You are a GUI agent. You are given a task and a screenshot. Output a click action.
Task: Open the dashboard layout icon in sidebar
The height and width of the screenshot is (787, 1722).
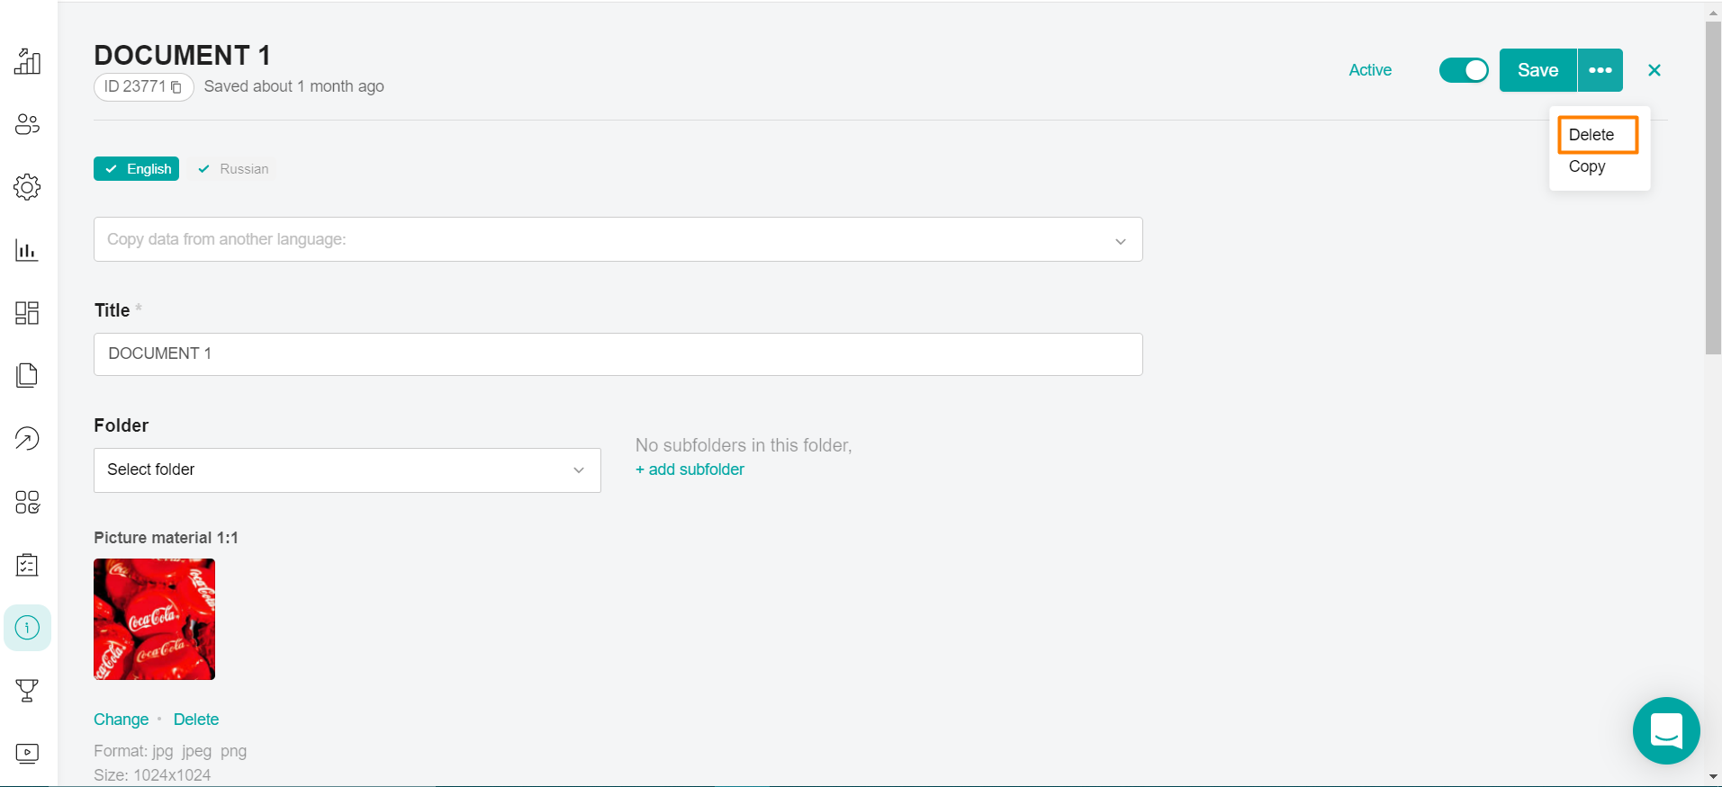pos(27,313)
